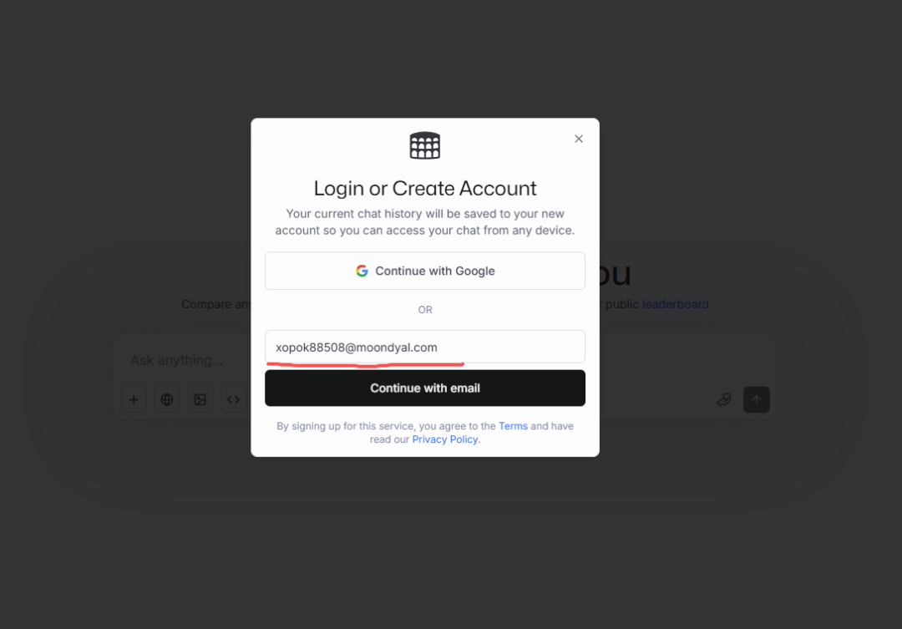Image resolution: width=902 pixels, height=629 pixels.
Task: Open the Terms link
Action: point(513,426)
